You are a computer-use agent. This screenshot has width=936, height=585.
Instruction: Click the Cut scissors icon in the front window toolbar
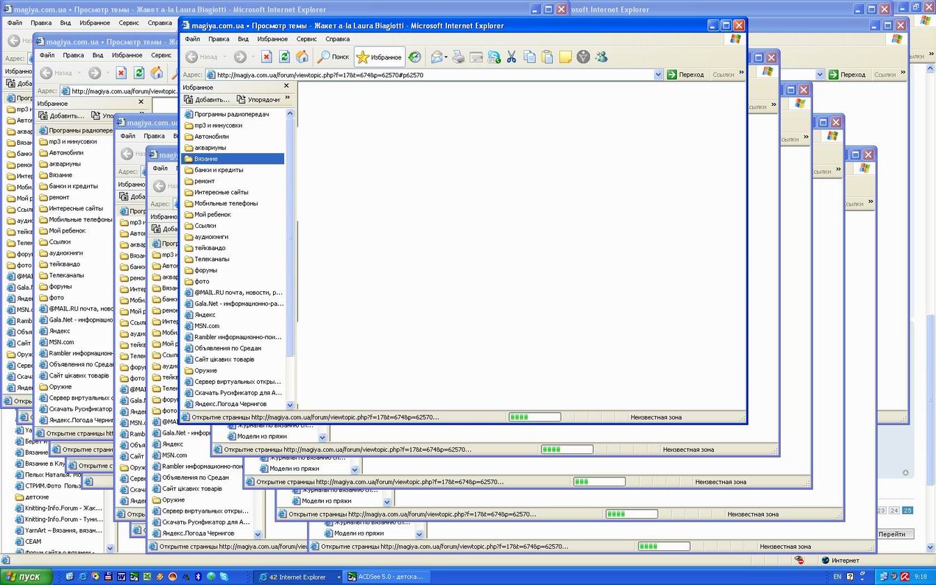coord(511,57)
